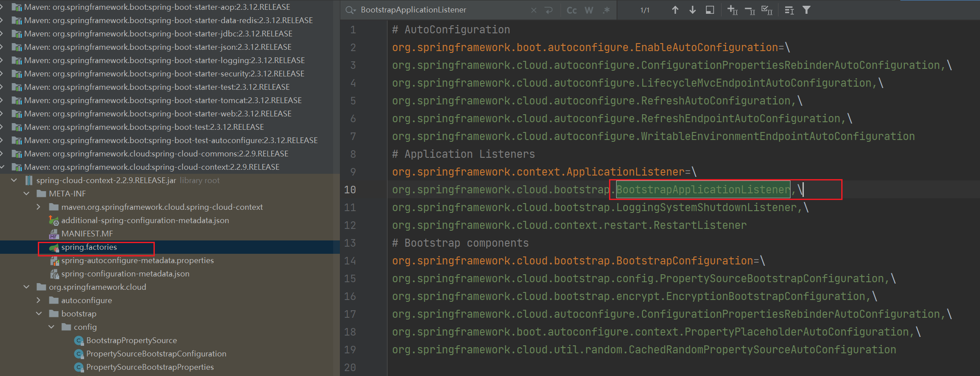
Task: Go to previous search occurrence arrow
Action: pos(675,10)
